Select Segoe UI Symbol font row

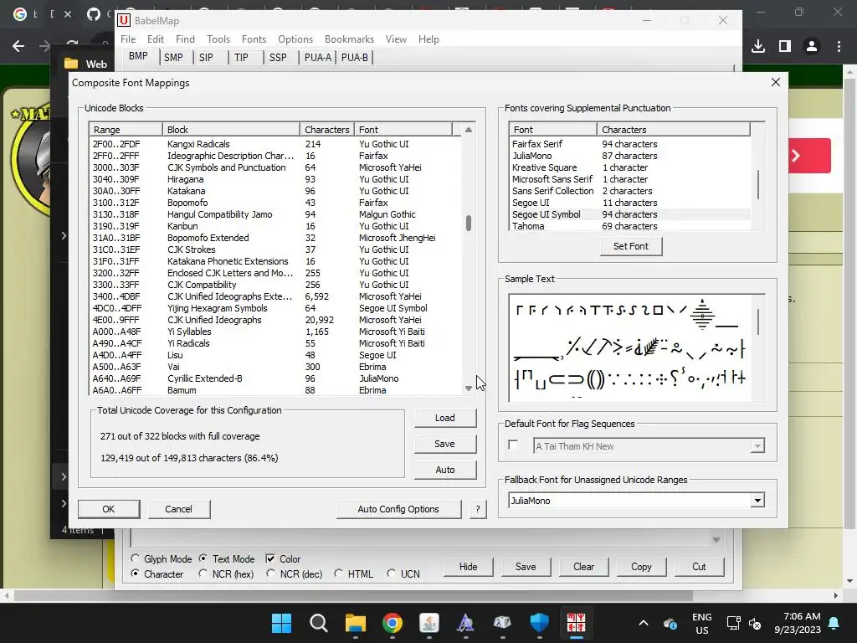point(629,214)
